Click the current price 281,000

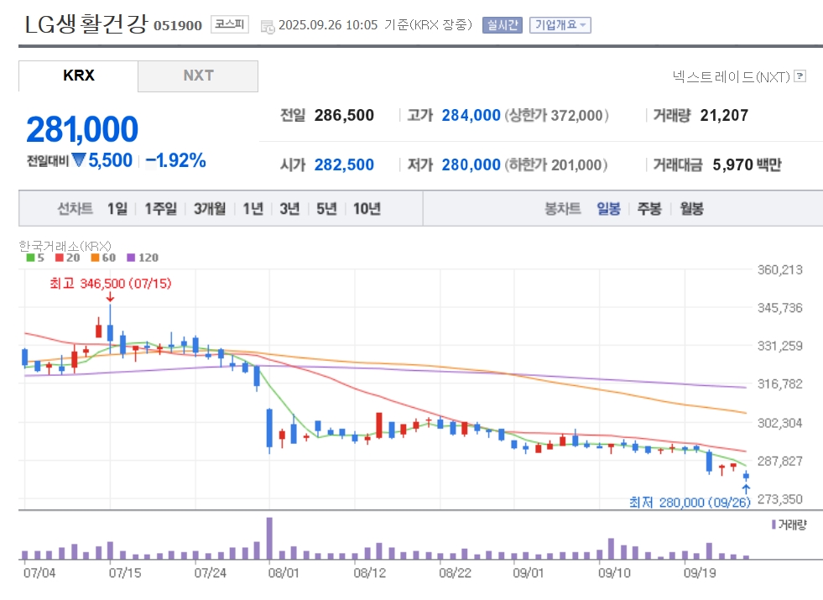coord(82,129)
